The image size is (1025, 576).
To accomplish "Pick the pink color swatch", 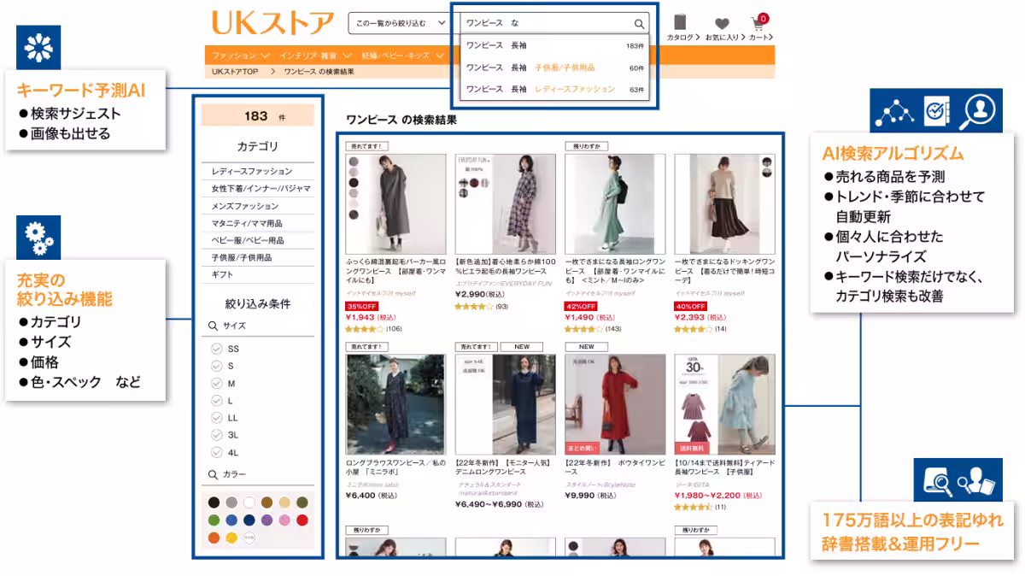I will coord(284,520).
